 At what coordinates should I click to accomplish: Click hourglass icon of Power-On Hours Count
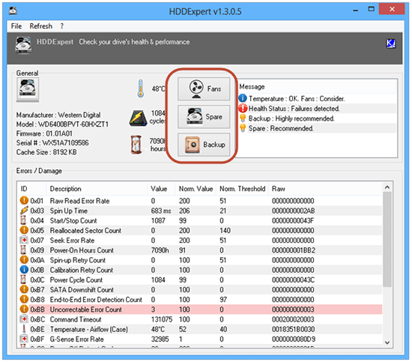coord(23,250)
